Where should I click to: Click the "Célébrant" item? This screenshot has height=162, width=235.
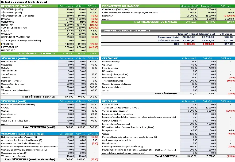point(107,65)
